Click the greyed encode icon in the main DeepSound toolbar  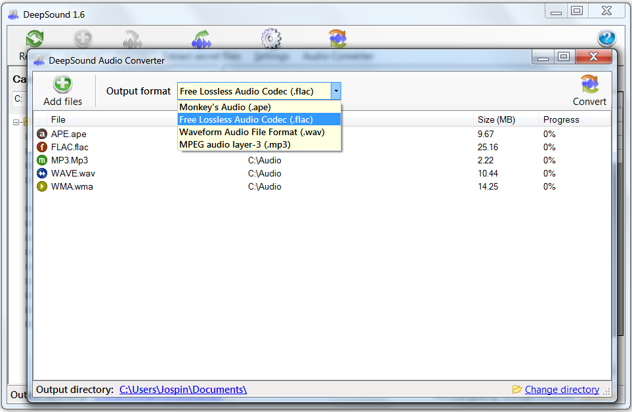[x=133, y=39]
